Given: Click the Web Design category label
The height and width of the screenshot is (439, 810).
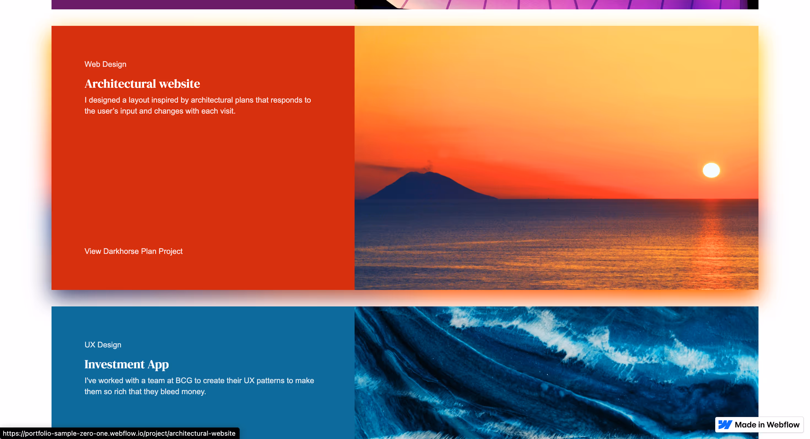Looking at the screenshot, I should click(105, 64).
